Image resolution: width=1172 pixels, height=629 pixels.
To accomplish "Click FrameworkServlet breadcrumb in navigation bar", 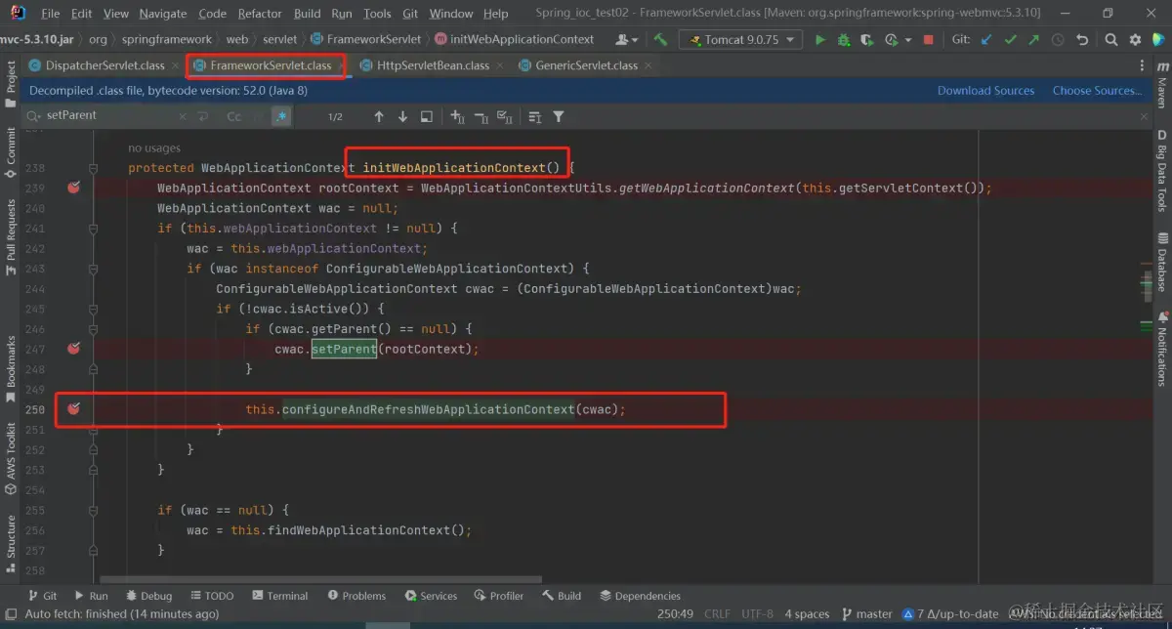I will click(x=367, y=40).
